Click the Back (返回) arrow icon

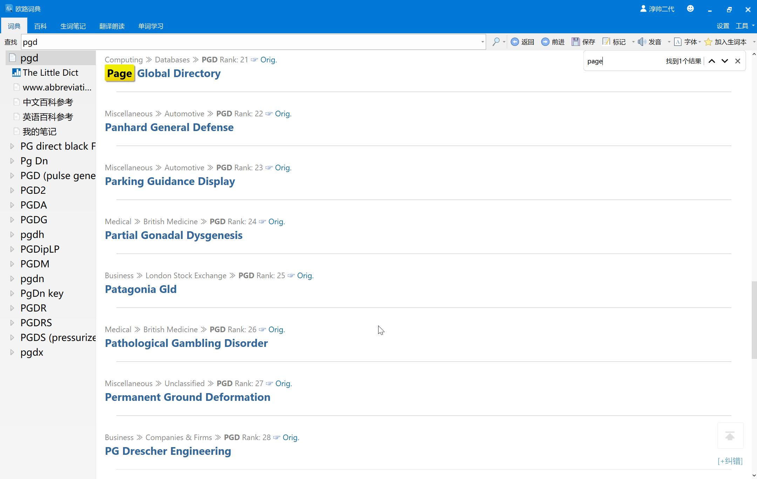515,42
